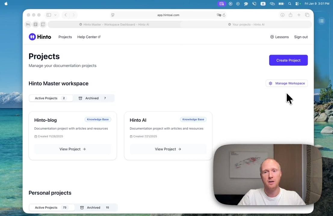Viewport: 333px width, 216px height.
Task: Open Manage Workspace settings
Action: point(287,83)
